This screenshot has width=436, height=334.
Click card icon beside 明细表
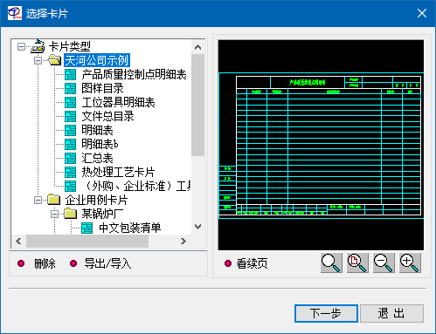[70, 130]
